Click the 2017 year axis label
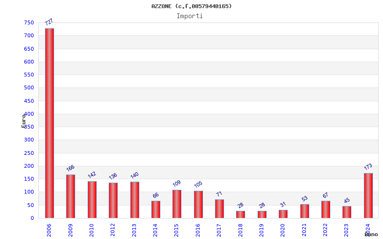Screen dimensions: 383x239 [219, 230]
